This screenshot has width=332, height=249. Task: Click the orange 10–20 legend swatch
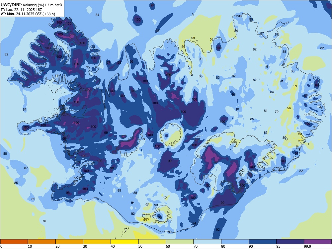(x=42, y=242)
